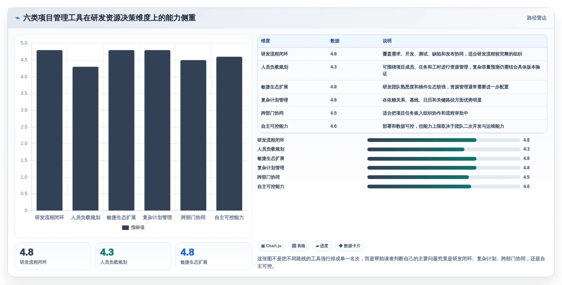
Task: Click the 5.0 y-axis label
Action: point(24,43)
